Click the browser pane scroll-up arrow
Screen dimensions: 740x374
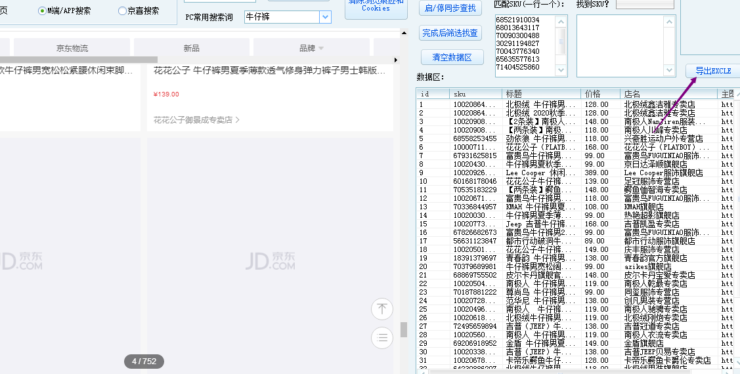[x=404, y=33]
